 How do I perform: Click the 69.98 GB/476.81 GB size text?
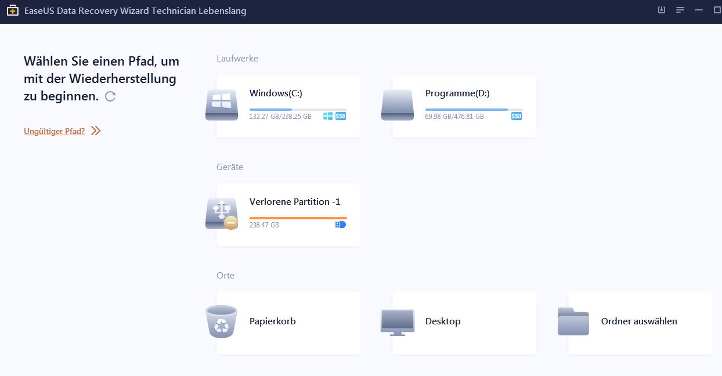click(x=454, y=117)
